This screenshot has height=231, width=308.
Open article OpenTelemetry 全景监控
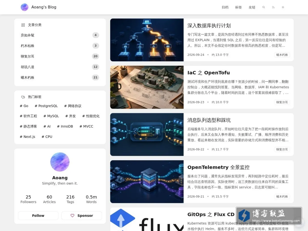point(218,167)
